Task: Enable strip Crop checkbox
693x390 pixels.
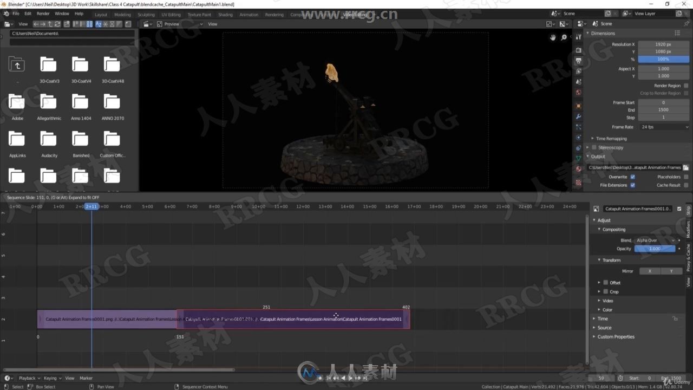Action: (x=605, y=291)
